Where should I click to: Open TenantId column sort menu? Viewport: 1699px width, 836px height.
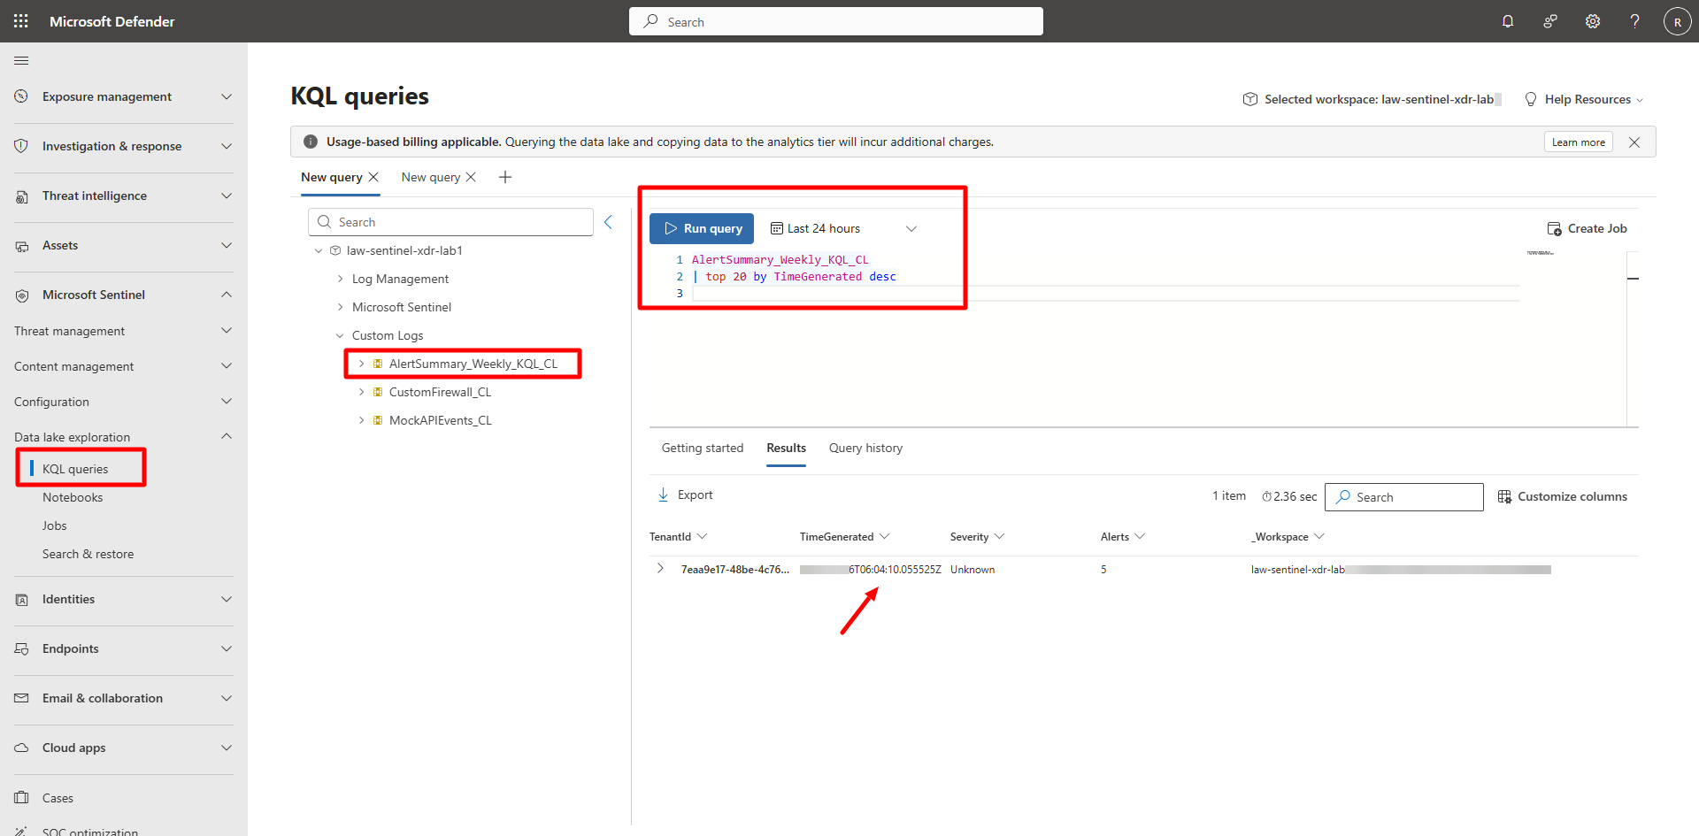703,536
